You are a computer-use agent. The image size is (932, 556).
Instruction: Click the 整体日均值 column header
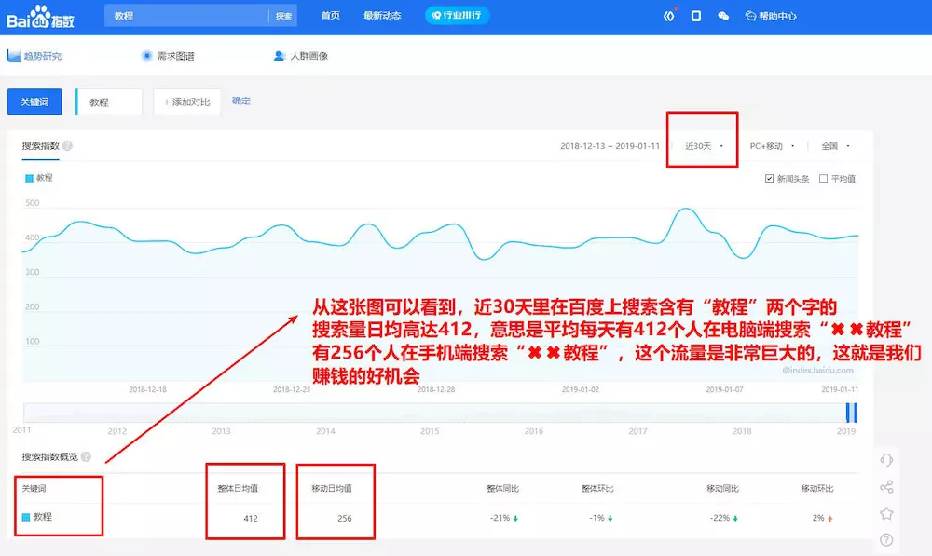[x=237, y=488]
